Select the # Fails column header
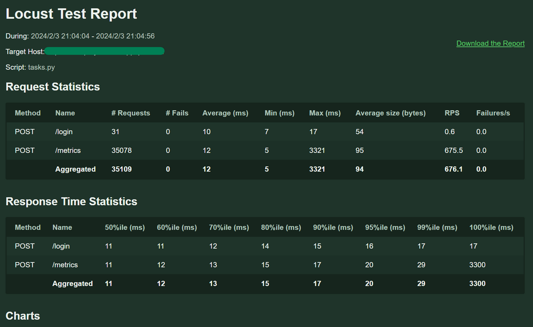Viewport: 533px width, 327px height. 177,113
